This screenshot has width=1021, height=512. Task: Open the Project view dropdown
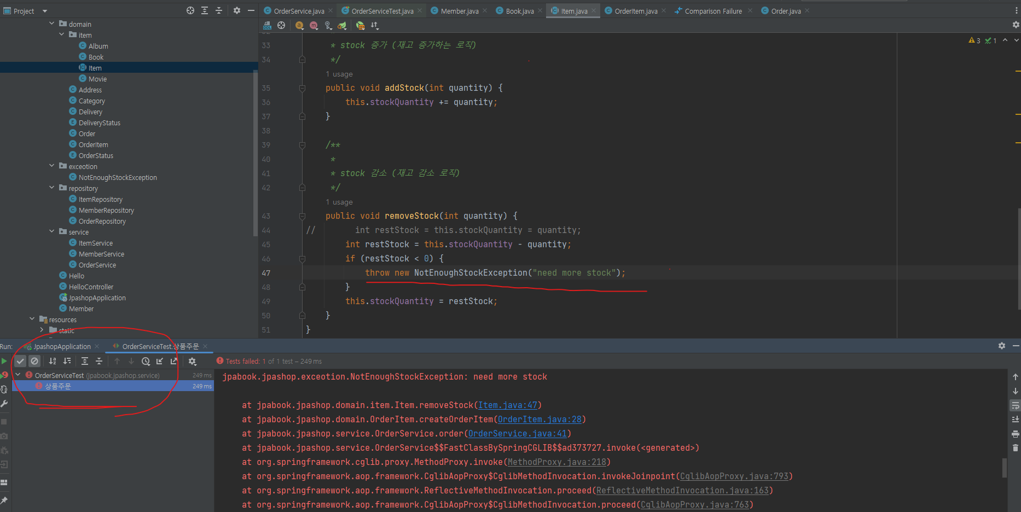(x=45, y=11)
